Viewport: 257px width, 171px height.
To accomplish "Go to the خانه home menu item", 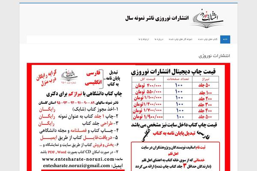I will click(225, 39).
